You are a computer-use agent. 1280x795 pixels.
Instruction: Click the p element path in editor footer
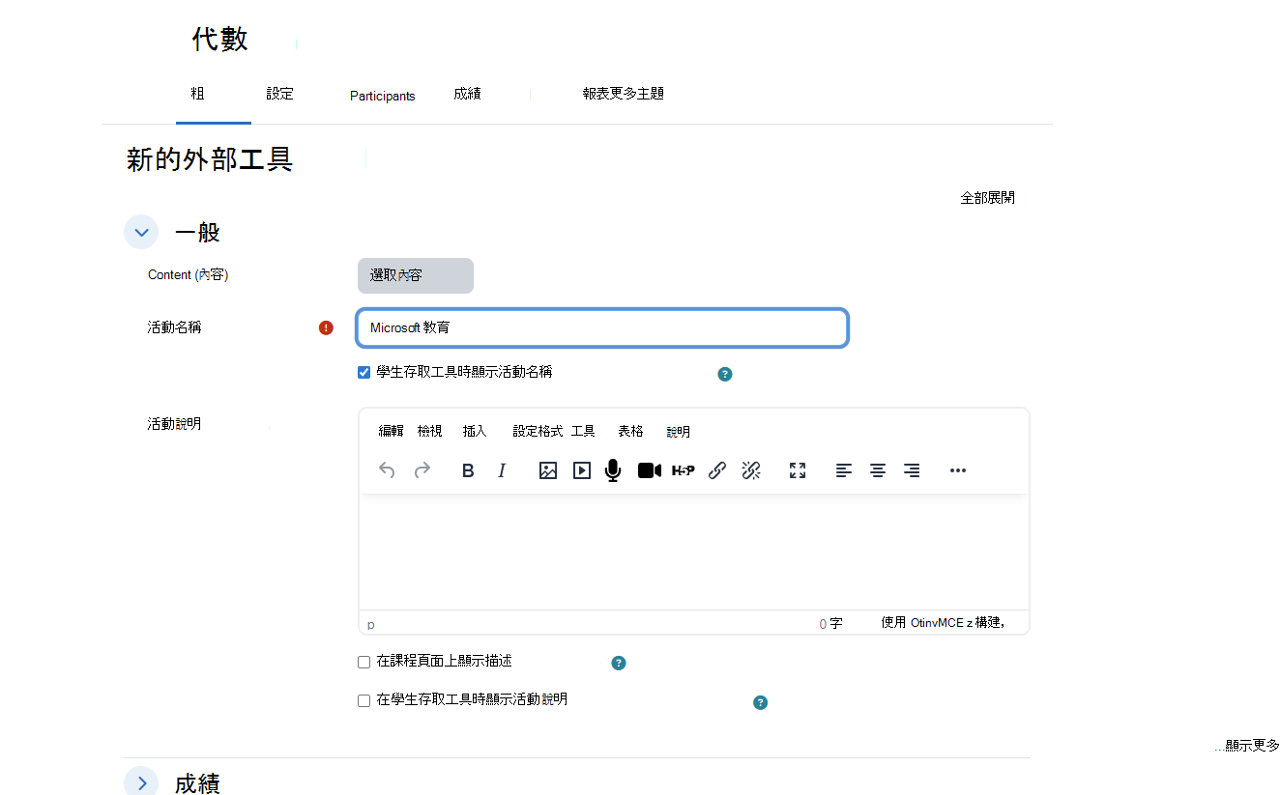tap(370, 625)
